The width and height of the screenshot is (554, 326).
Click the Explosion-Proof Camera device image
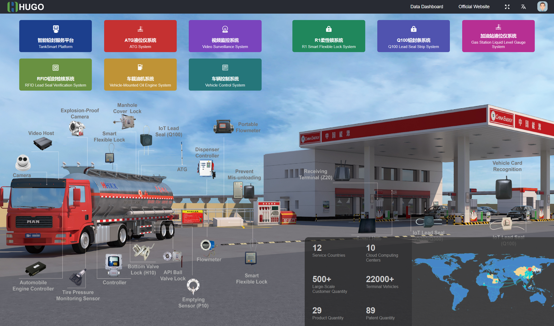(x=77, y=128)
